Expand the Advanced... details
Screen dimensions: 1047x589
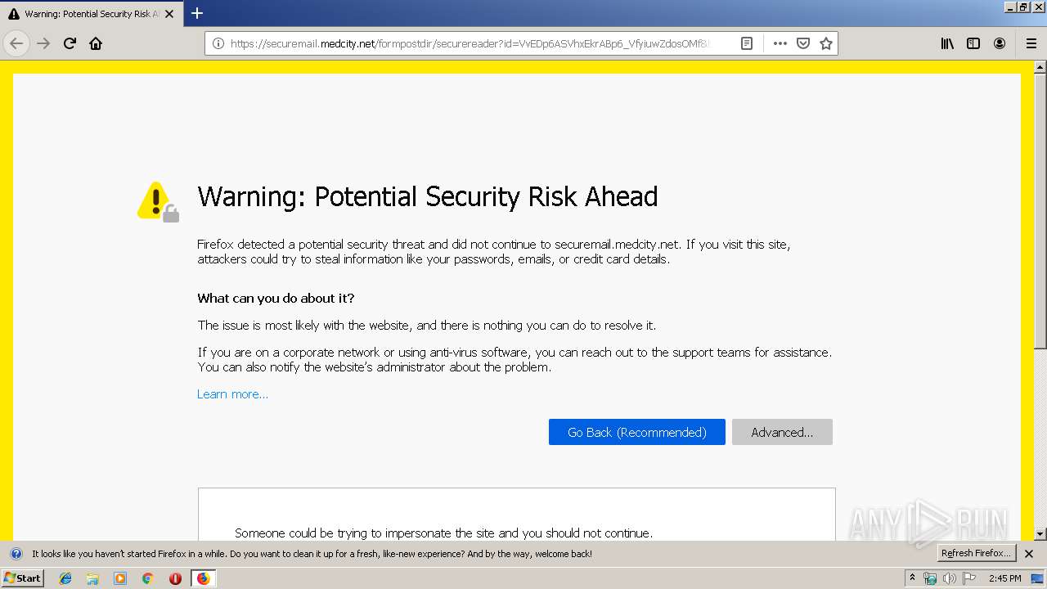pos(782,432)
